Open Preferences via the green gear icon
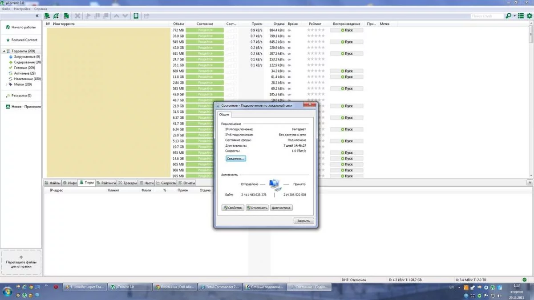 pyautogui.click(x=529, y=16)
